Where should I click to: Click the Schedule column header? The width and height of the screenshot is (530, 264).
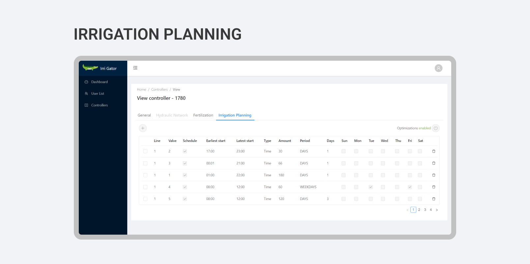190,141
